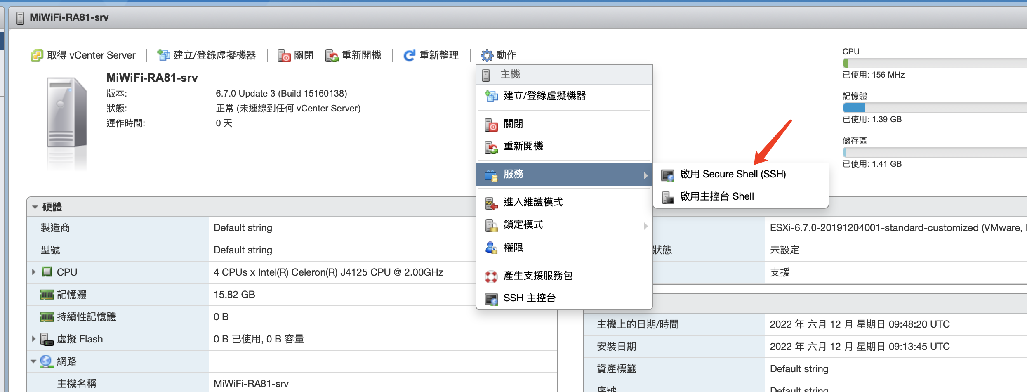Click the reboot icon in the toolbar
Viewport: 1027px width, 392px height.
pos(332,55)
